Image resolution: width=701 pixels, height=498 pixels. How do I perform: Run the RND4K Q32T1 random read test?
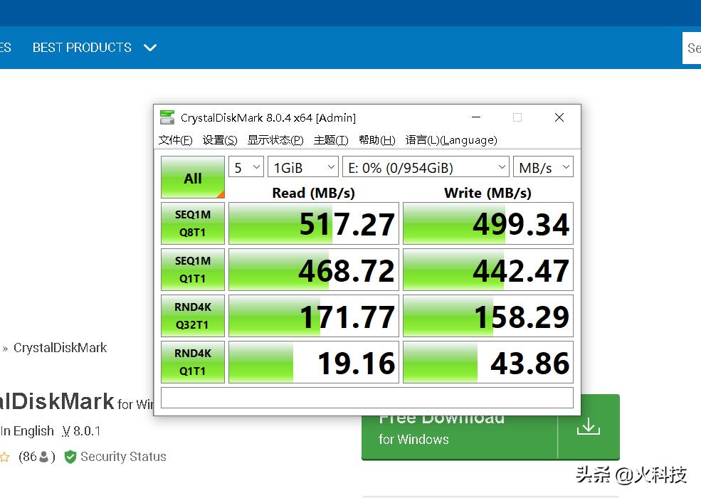tap(192, 315)
